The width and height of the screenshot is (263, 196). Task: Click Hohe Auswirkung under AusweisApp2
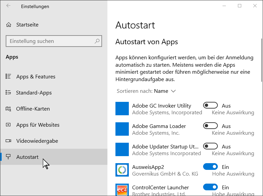coord(233,174)
